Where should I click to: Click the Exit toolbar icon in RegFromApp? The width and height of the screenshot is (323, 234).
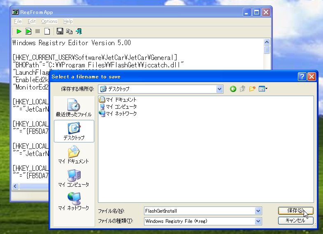click(79, 32)
